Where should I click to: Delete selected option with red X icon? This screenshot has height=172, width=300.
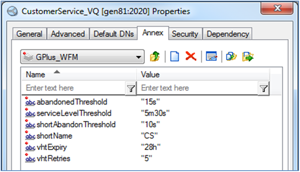(x=191, y=56)
